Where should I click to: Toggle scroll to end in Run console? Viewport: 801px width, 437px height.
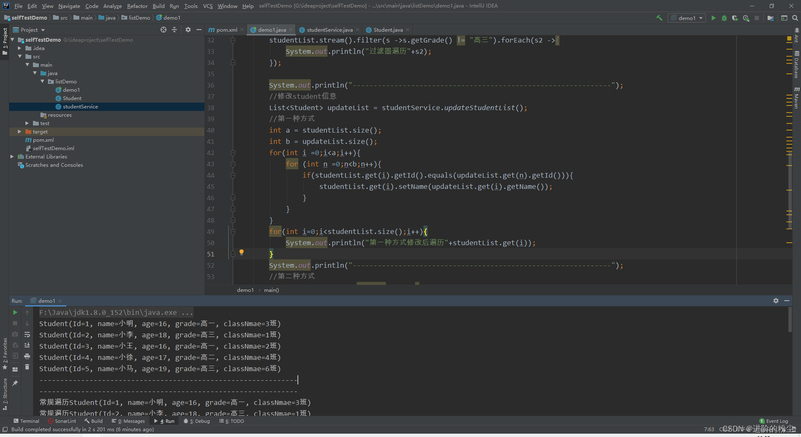pos(27,345)
